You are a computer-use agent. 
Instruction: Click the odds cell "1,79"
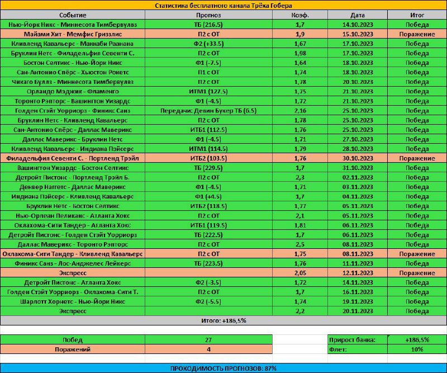click(x=300, y=149)
